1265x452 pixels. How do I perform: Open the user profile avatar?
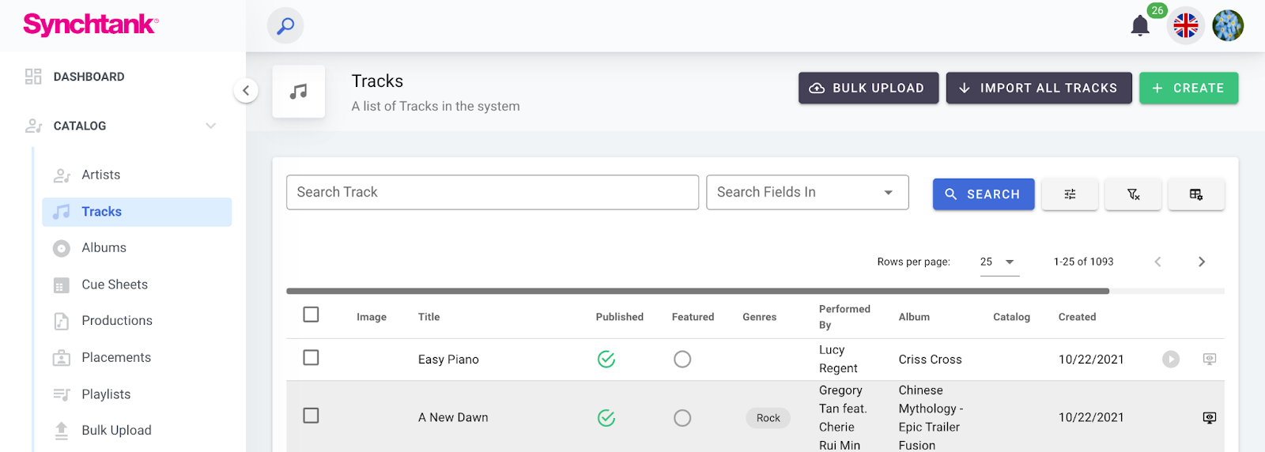(x=1227, y=26)
